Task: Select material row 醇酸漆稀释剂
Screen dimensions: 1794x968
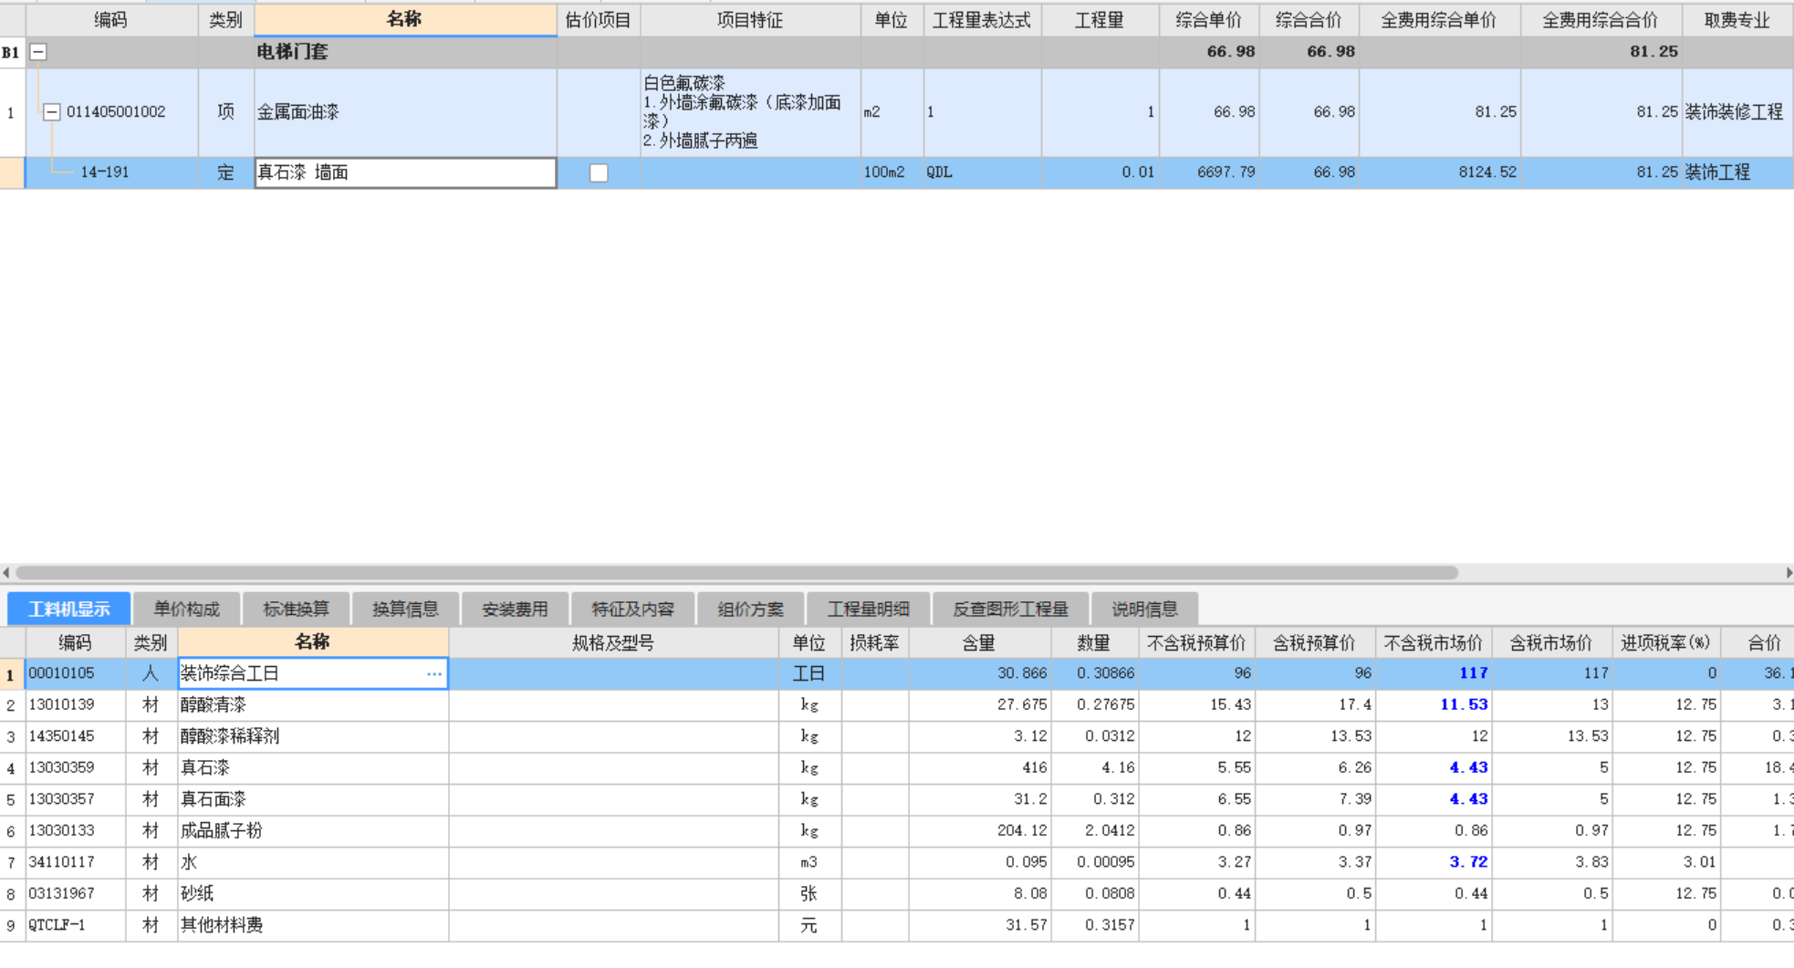Action: tap(313, 736)
